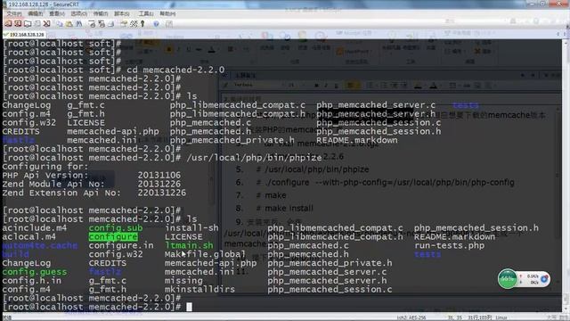Click the Public Key key icon
This screenshot has height=321, width=570.
142,24
